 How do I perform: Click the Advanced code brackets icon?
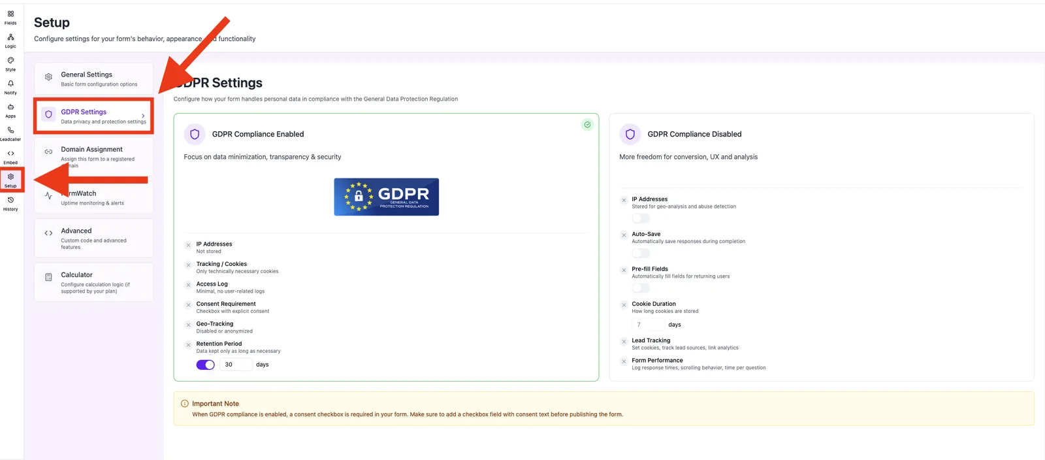click(x=48, y=233)
